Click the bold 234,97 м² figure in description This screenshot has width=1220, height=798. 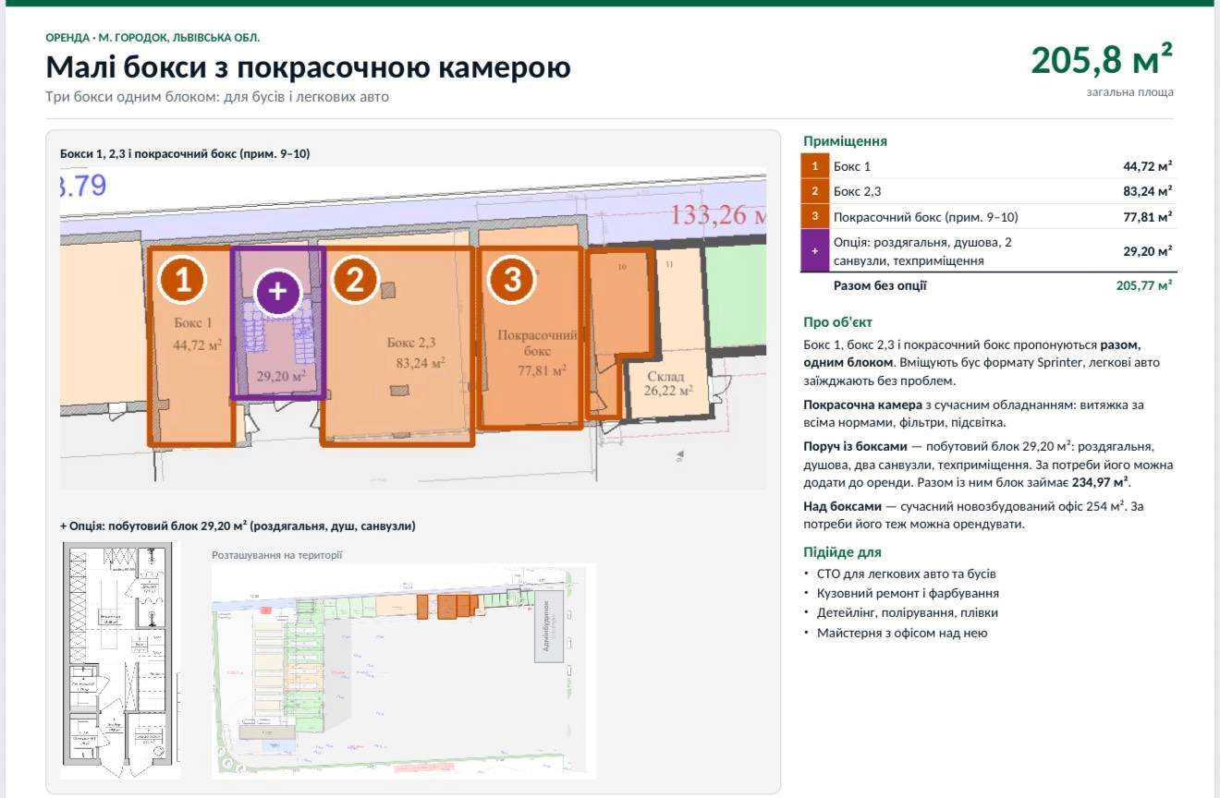pyautogui.click(x=1101, y=482)
